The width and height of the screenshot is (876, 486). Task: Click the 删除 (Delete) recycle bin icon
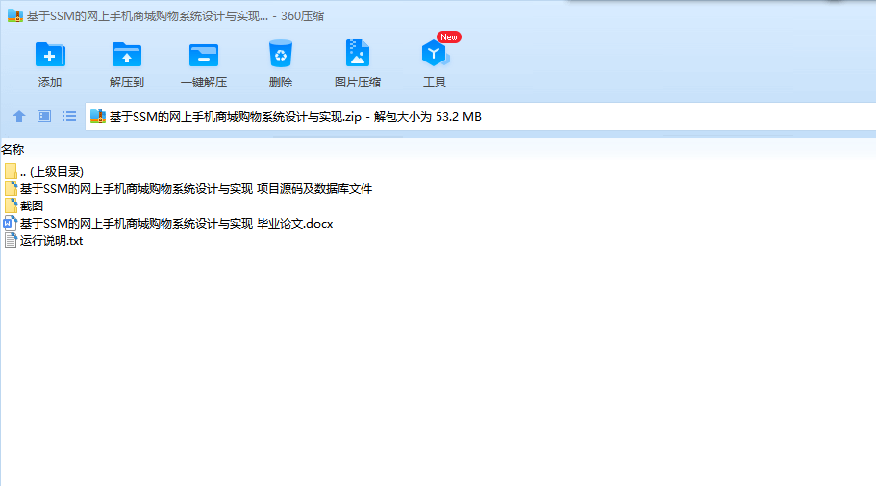pyautogui.click(x=281, y=54)
